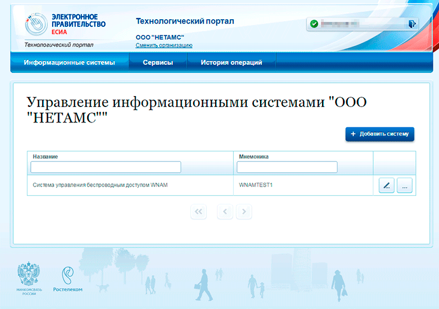Edit the WNAM system via pencil icon
Viewport: 439px width, 309px height.
pos(387,186)
